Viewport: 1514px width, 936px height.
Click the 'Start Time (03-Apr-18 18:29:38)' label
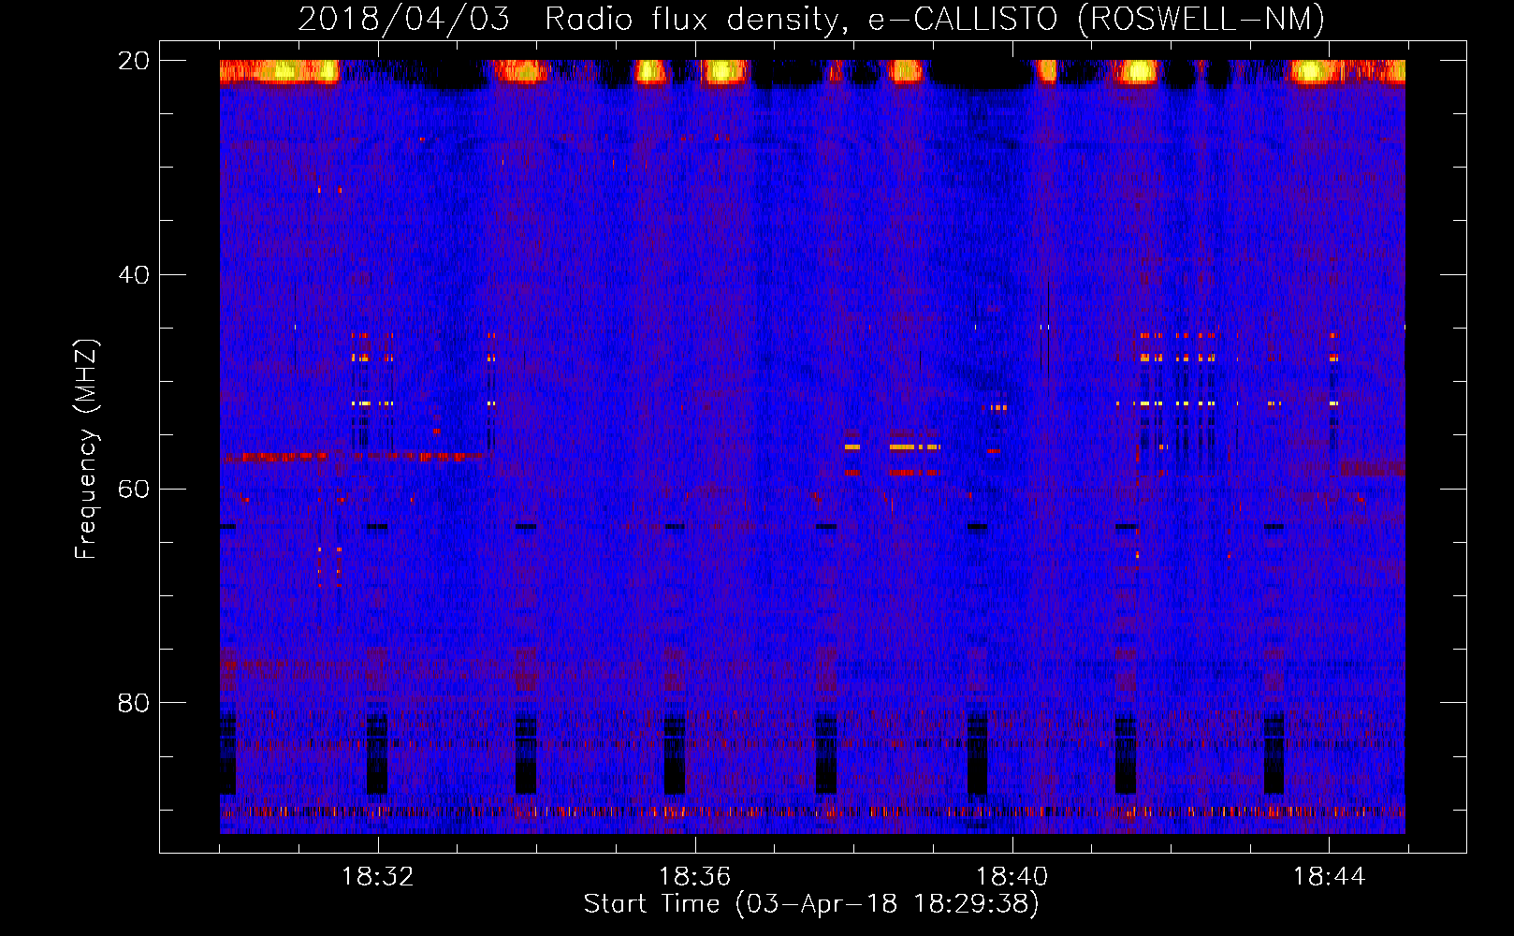pos(811,904)
